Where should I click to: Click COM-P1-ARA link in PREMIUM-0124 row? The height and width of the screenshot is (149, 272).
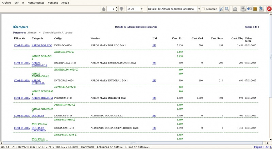pos(22,98)
